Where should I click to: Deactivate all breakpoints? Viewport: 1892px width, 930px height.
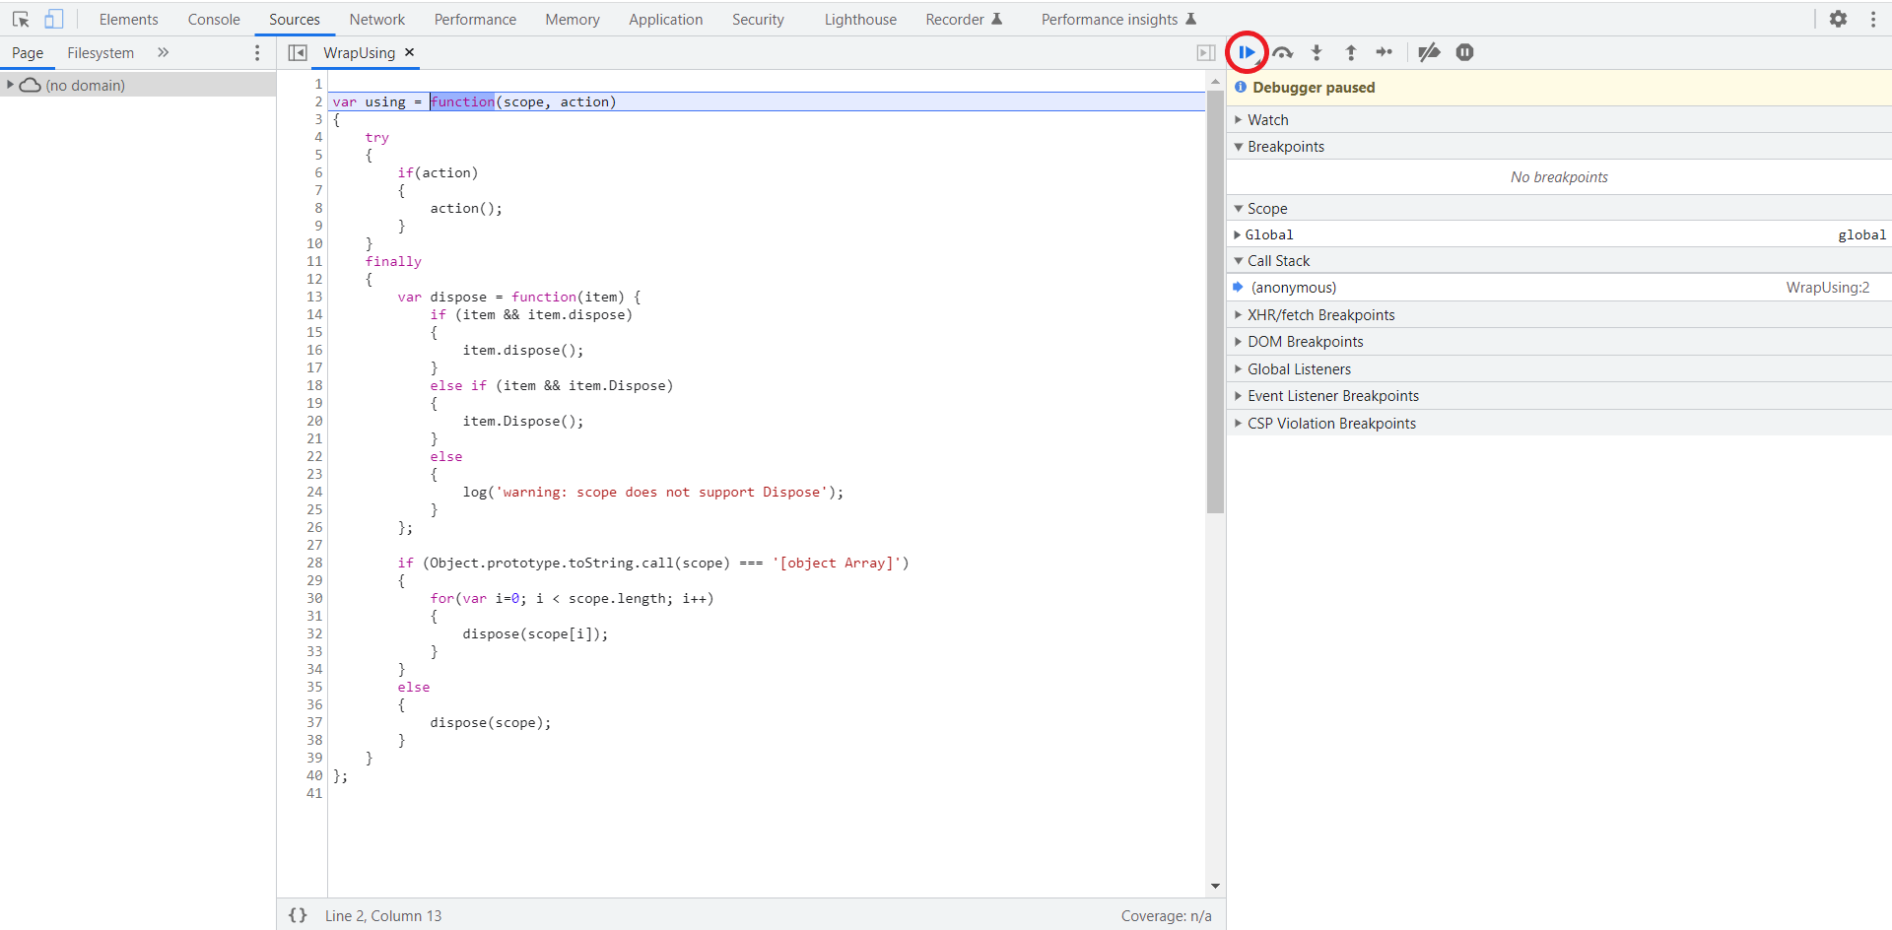pyautogui.click(x=1429, y=52)
